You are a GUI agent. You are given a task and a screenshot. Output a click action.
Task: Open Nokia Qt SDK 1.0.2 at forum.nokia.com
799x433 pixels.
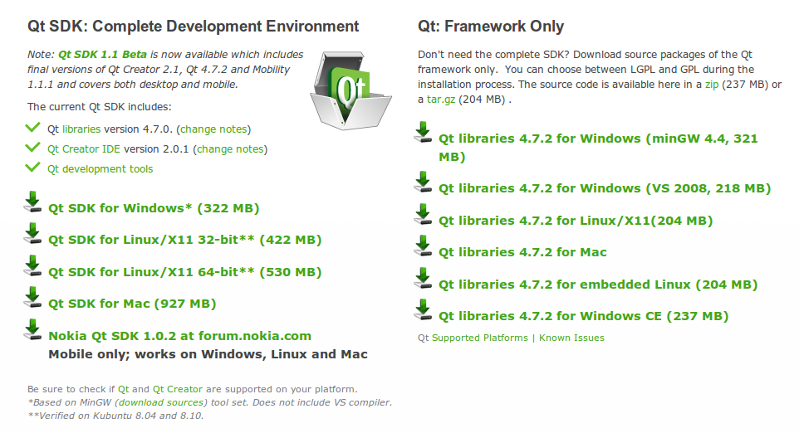pos(180,336)
